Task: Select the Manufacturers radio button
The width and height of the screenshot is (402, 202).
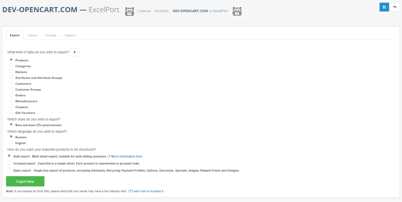Action: [x=11, y=101]
